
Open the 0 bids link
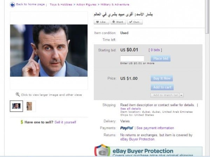click(x=155, y=50)
